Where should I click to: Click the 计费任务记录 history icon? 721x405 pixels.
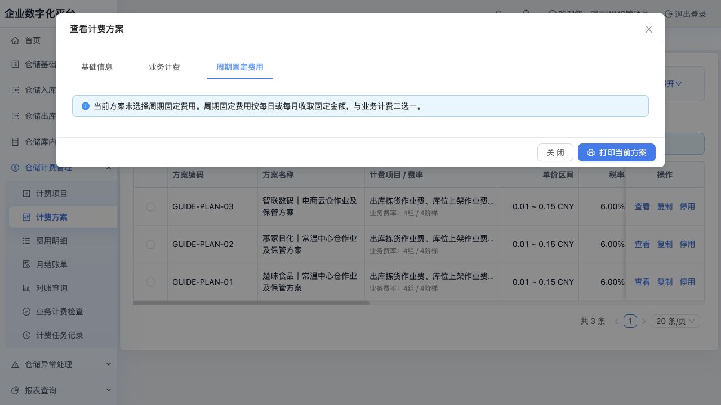pos(26,335)
